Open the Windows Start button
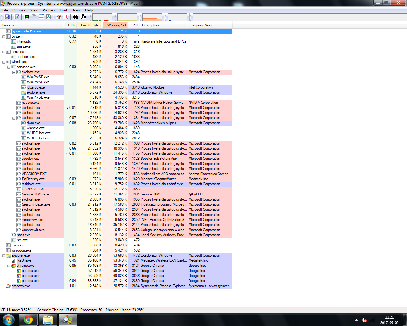The height and width of the screenshot is (326, 407). click(x=9, y=320)
